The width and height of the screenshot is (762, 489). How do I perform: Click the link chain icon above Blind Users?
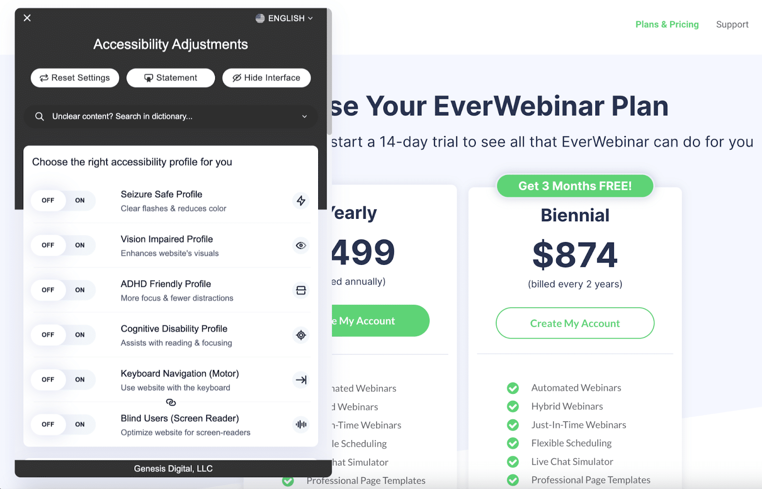tap(171, 402)
